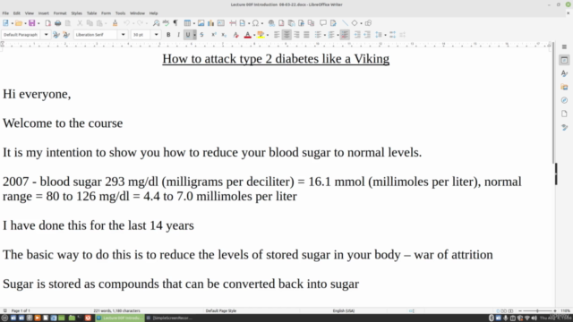
Task: Apply superscript formatting
Action: pyautogui.click(x=214, y=35)
